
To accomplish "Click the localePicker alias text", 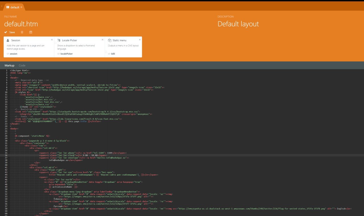I will point(67,54).
